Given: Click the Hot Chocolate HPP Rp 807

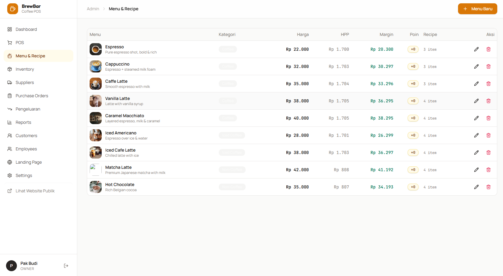Looking at the screenshot, I should pyautogui.click(x=341, y=187).
